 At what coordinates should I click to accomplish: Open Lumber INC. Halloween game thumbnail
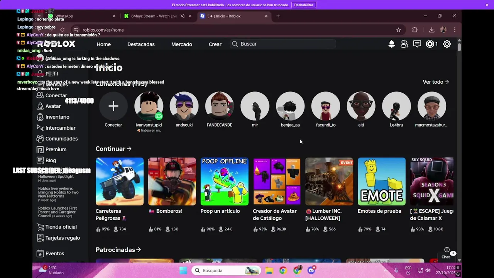[329, 181]
